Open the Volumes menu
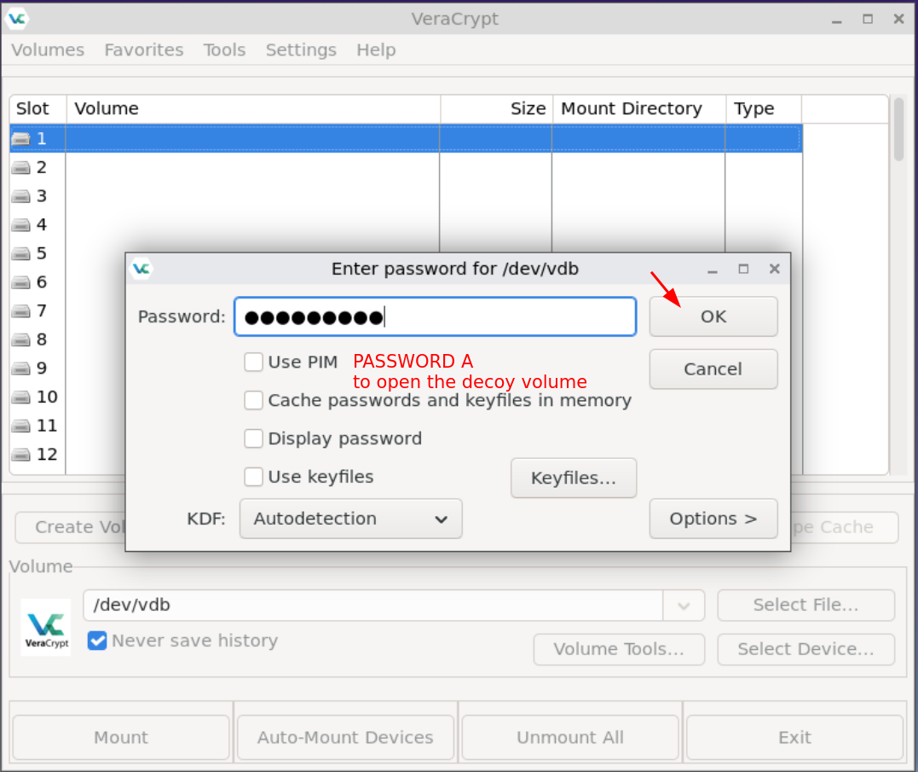Image resolution: width=918 pixels, height=772 pixels. point(48,50)
